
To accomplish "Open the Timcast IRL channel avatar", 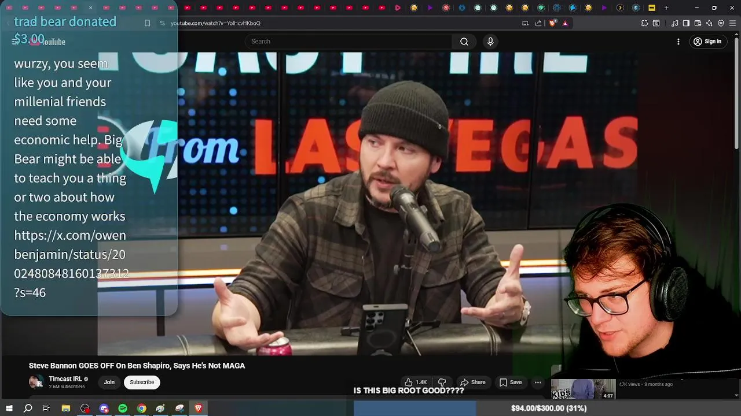I will 36,382.
